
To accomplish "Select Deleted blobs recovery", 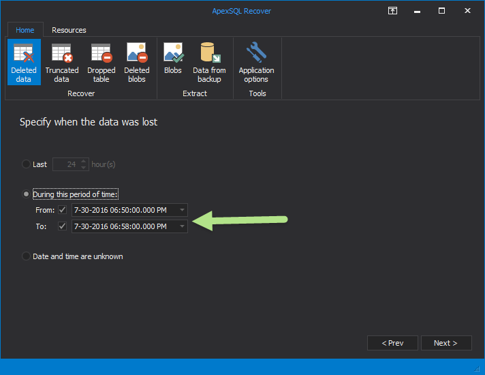I will pos(137,62).
